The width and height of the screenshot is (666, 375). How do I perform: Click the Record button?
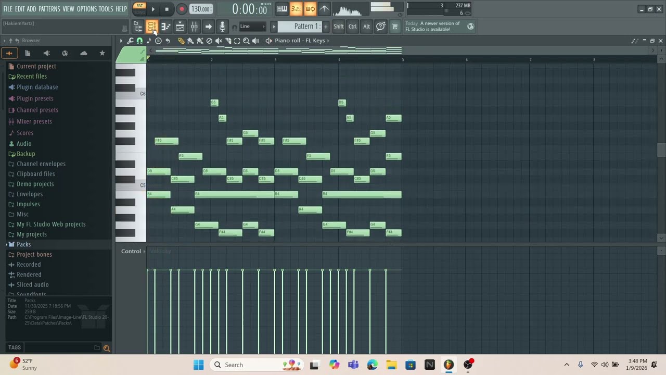click(x=182, y=9)
